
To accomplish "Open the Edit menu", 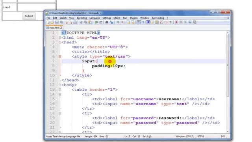I will [55, 18].
